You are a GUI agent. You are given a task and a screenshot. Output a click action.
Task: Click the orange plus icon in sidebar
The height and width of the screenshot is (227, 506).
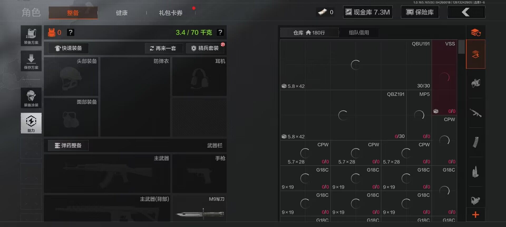pos(476,215)
